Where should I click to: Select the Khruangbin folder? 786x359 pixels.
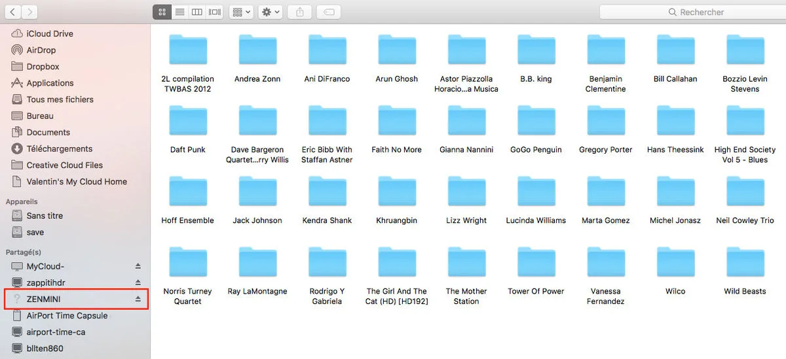(396, 201)
